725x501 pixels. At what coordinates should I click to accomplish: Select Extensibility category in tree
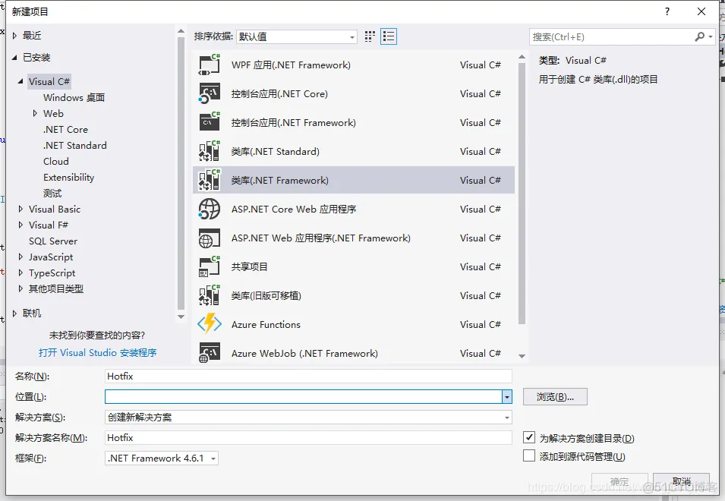(x=68, y=178)
